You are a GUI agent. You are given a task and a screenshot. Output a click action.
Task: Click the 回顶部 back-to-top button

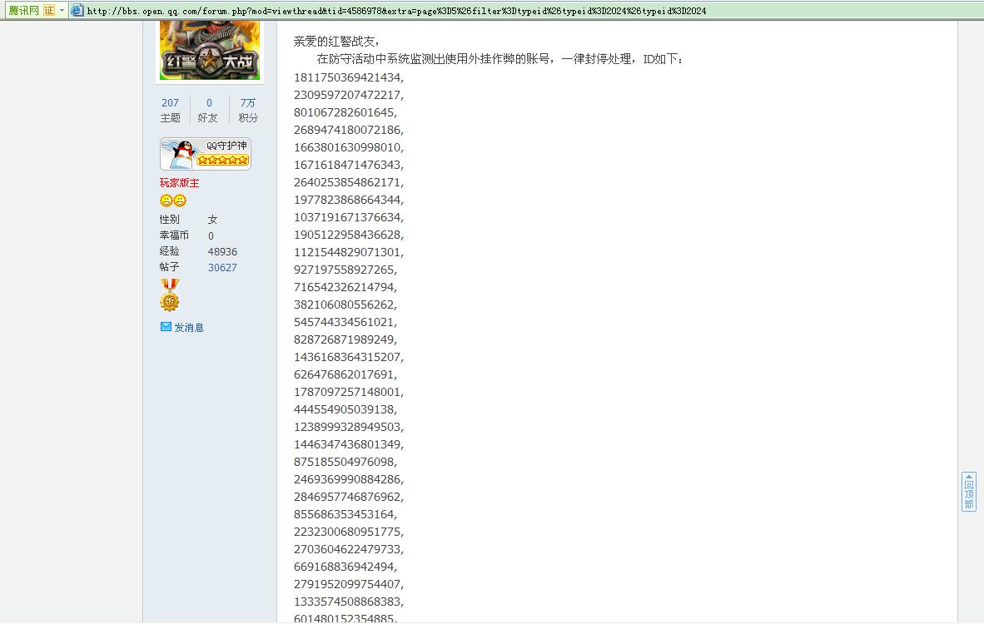pos(969,492)
